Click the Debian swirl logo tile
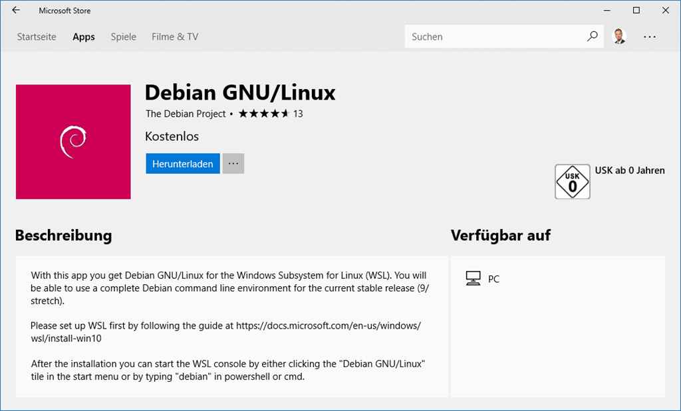The image size is (681, 411). [73, 141]
